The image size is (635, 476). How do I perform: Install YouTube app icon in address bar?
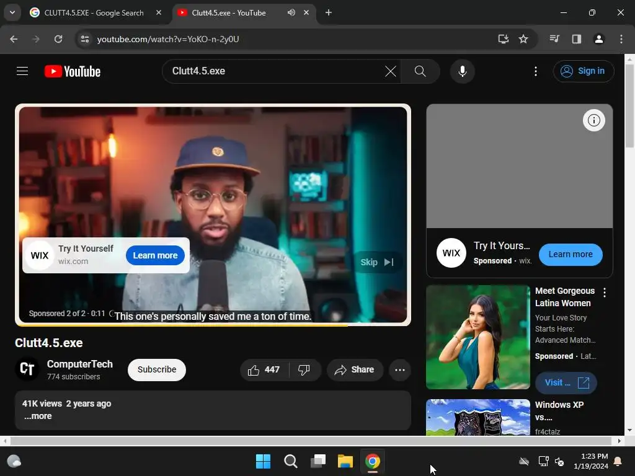click(503, 39)
